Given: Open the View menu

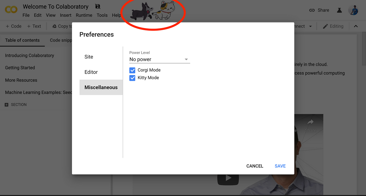Looking at the screenshot, I should click(51, 15).
